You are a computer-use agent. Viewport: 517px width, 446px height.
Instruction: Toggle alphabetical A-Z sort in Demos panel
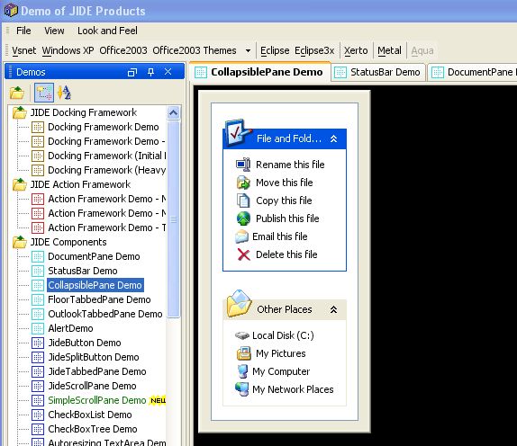pyautogui.click(x=64, y=93)
